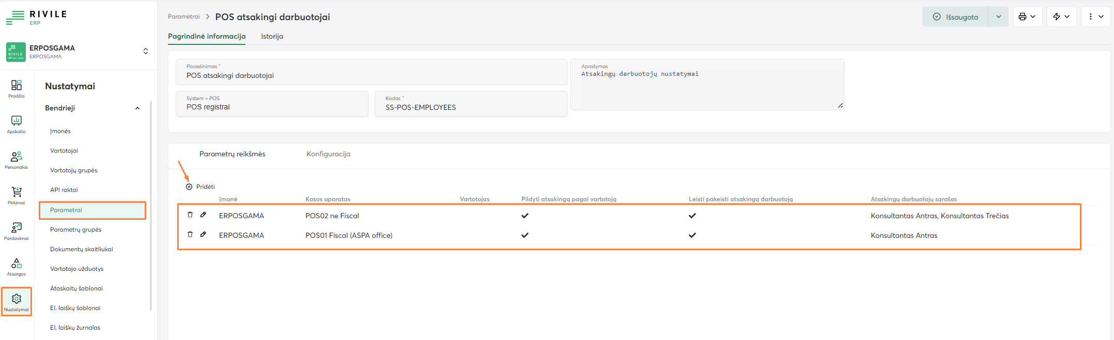Delete the POS02 ne Fiscal row
Viewport: 1114px width, 340px height.
[x=190, y=215]
